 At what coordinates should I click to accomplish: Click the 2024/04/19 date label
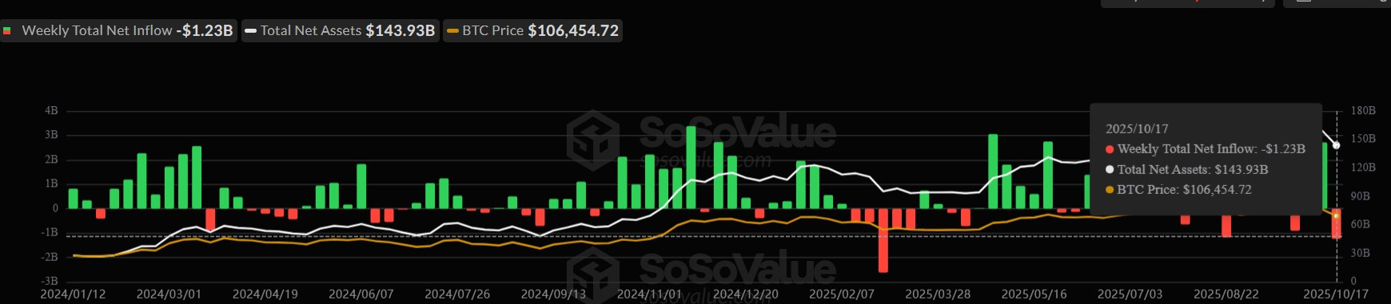[x=265, y=294]
